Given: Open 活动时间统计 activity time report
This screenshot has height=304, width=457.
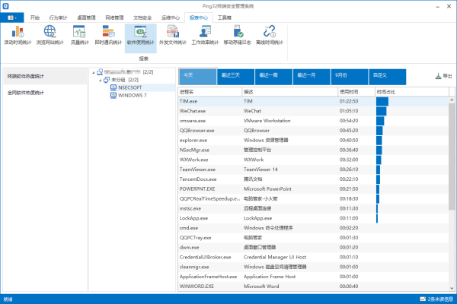Looking at the screenshot, I should pyautogui.click(x=18, y=36).
